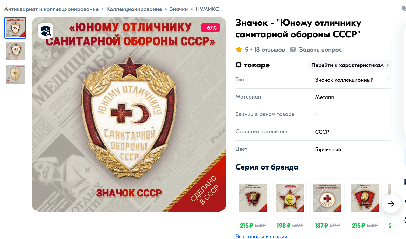Screen dimensions: 406x239
Task: Open similar image search icon on photo
Action: [x=46, y=31]
